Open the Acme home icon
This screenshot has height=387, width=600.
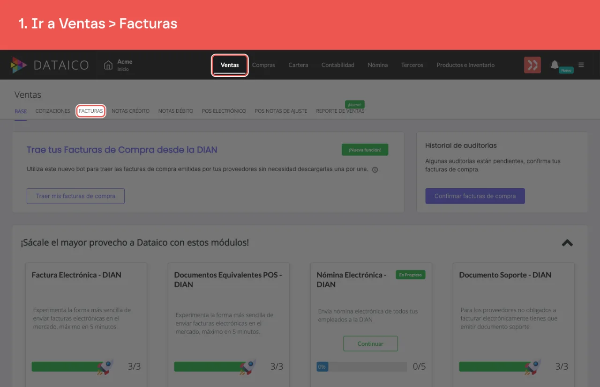point(108,65)
